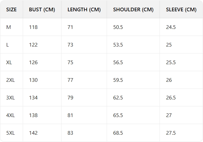Select the size M row label
The image size is (203, 142).
coord(9,27)
